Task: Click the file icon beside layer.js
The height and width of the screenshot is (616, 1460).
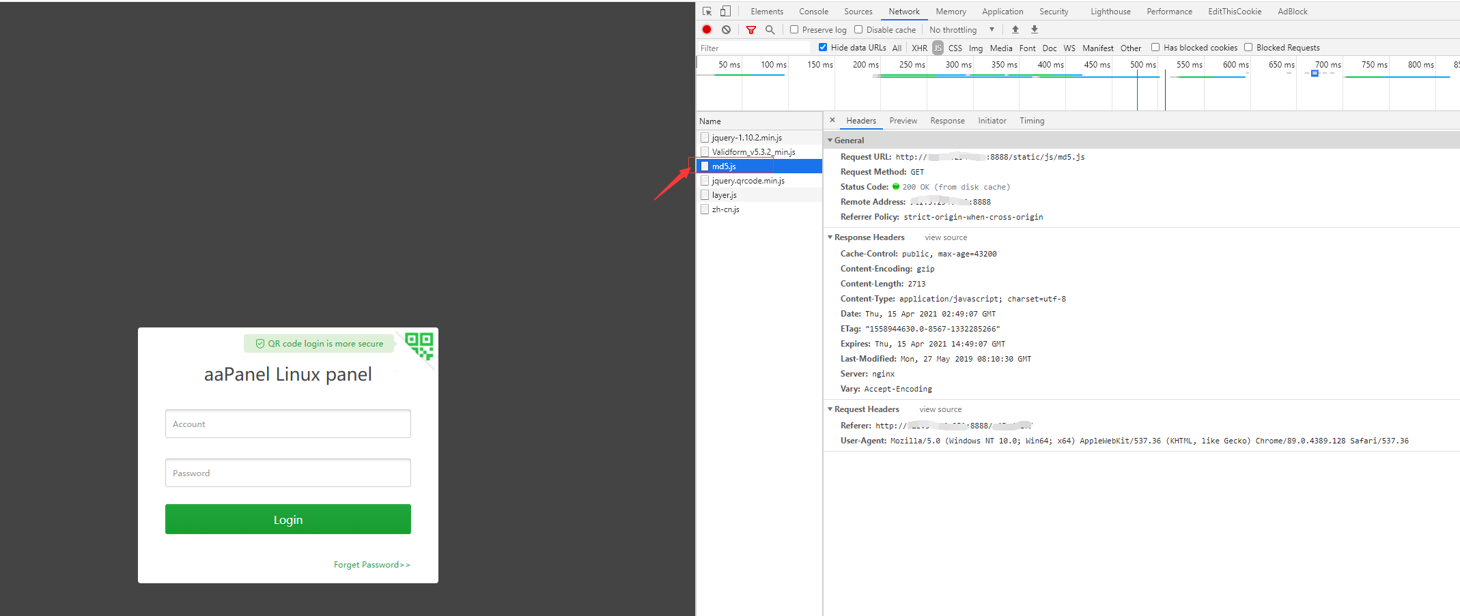Action: click(x=705, y=195)
